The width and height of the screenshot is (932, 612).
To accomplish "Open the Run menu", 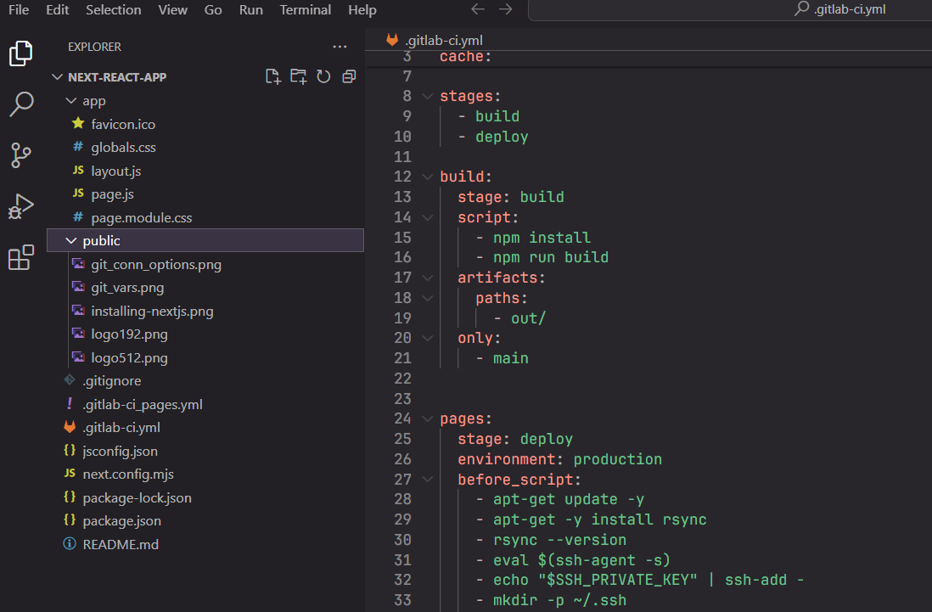I will 251,10.
